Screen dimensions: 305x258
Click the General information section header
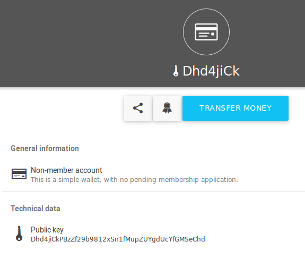pos(45,148)
